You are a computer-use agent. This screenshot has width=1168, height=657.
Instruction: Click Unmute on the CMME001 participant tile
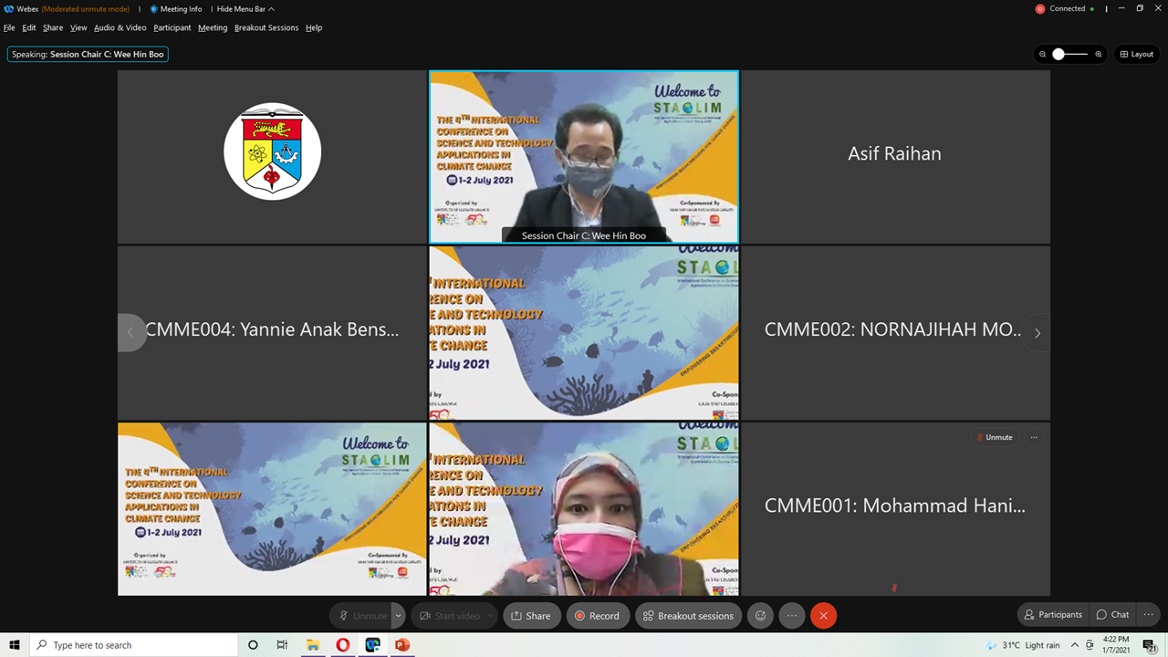[994, 437]
